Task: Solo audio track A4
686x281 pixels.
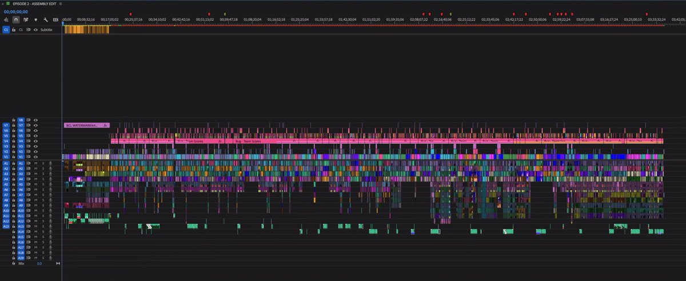Action: pos(43,179)
